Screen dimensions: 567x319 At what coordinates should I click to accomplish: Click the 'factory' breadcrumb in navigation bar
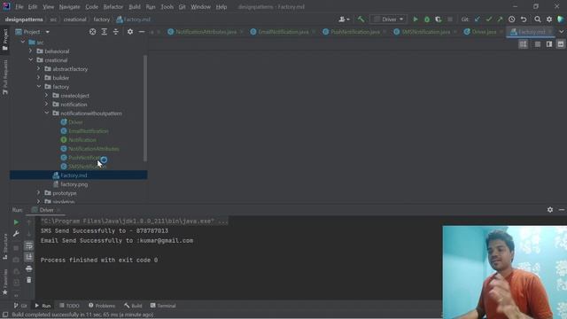point(101,19)
